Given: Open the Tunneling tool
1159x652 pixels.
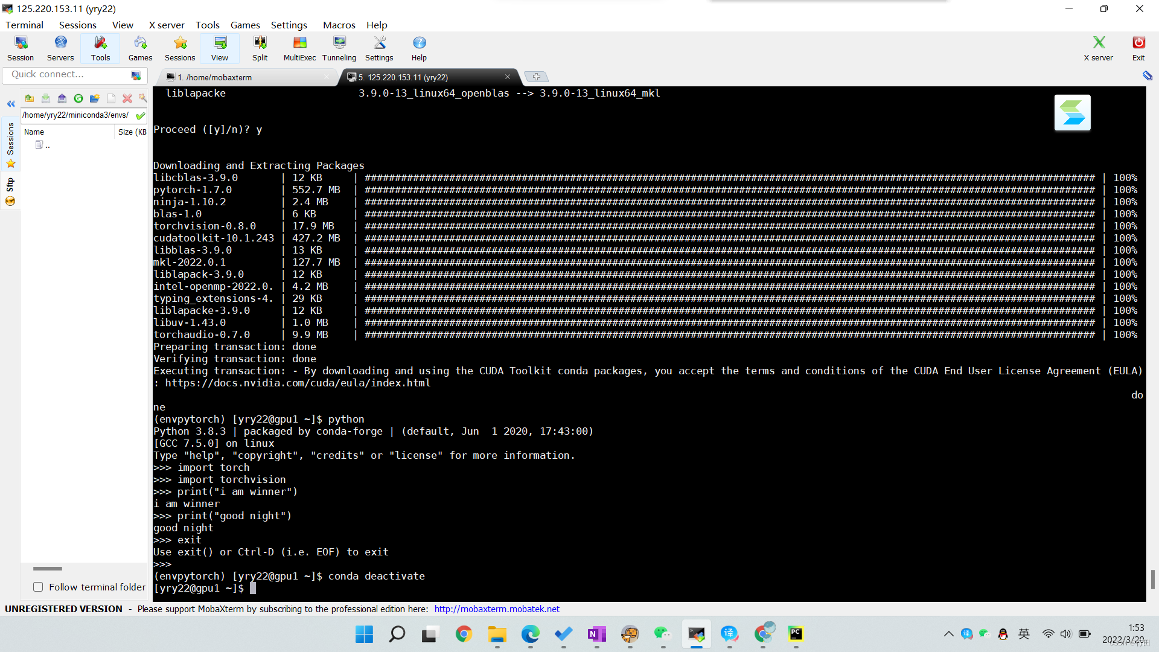Looking at the screenshot, I should pyautogui.click(x=339, y=48).
